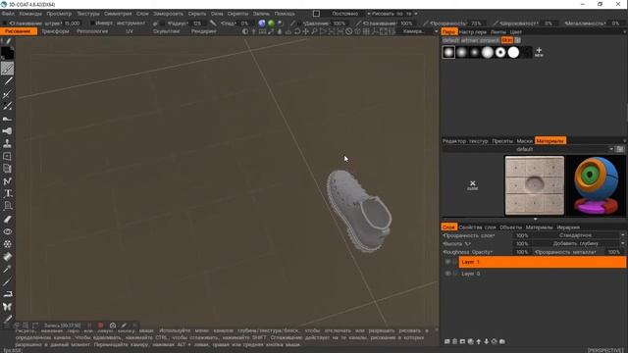Move layer up arrow icon
Image resolution: width=628 pixels, height=353 pixels.
click(479, 341)
